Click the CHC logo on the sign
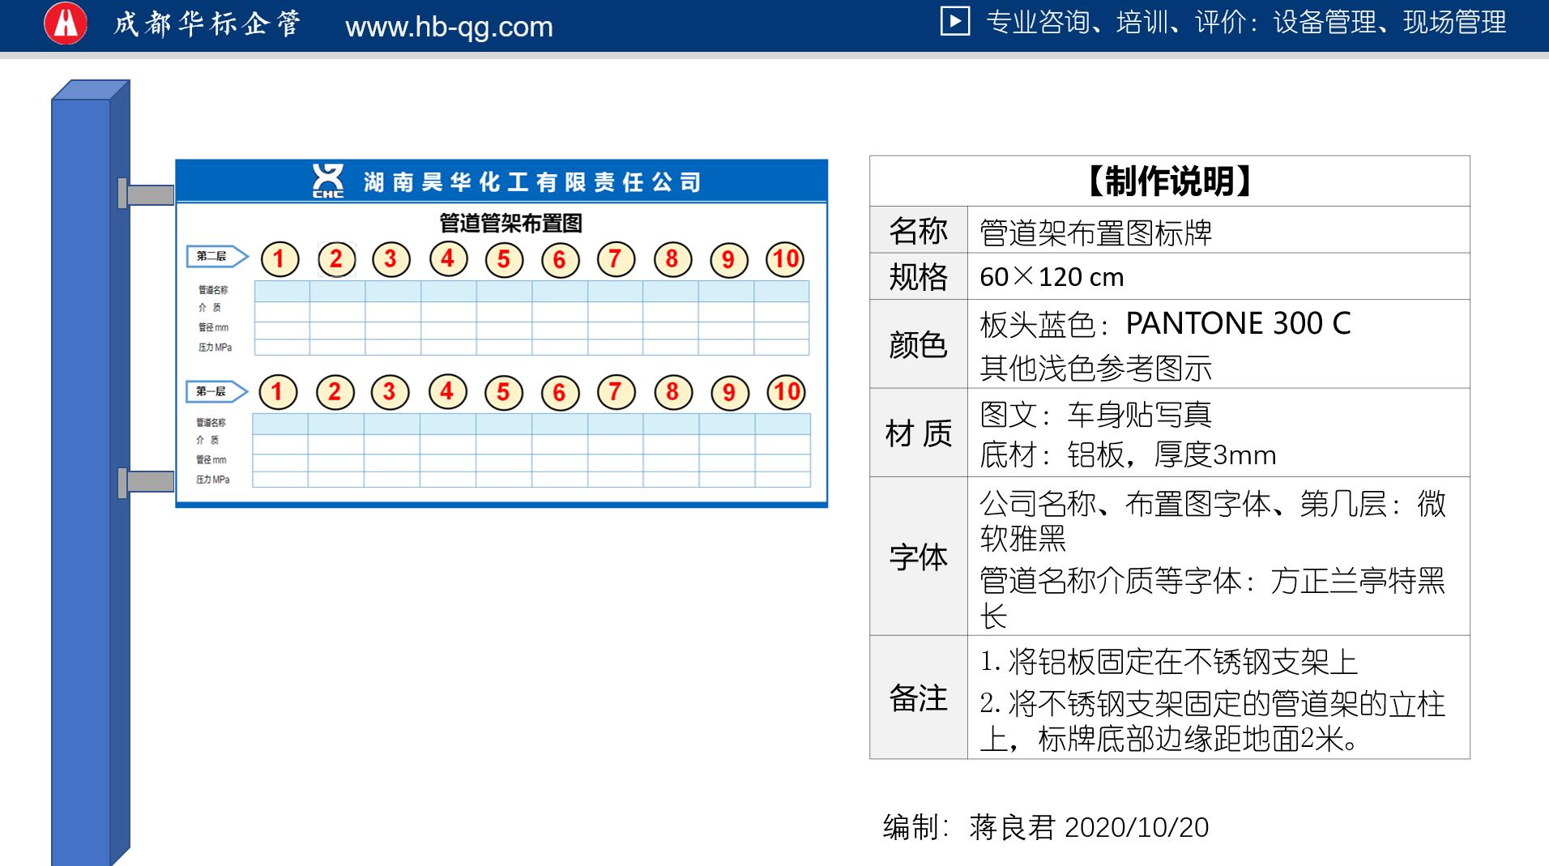Viewport: 1549px width, 866px height. (328, 181)
